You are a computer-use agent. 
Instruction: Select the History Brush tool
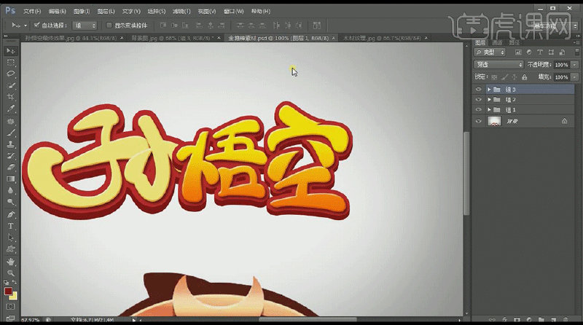(10, 156)
